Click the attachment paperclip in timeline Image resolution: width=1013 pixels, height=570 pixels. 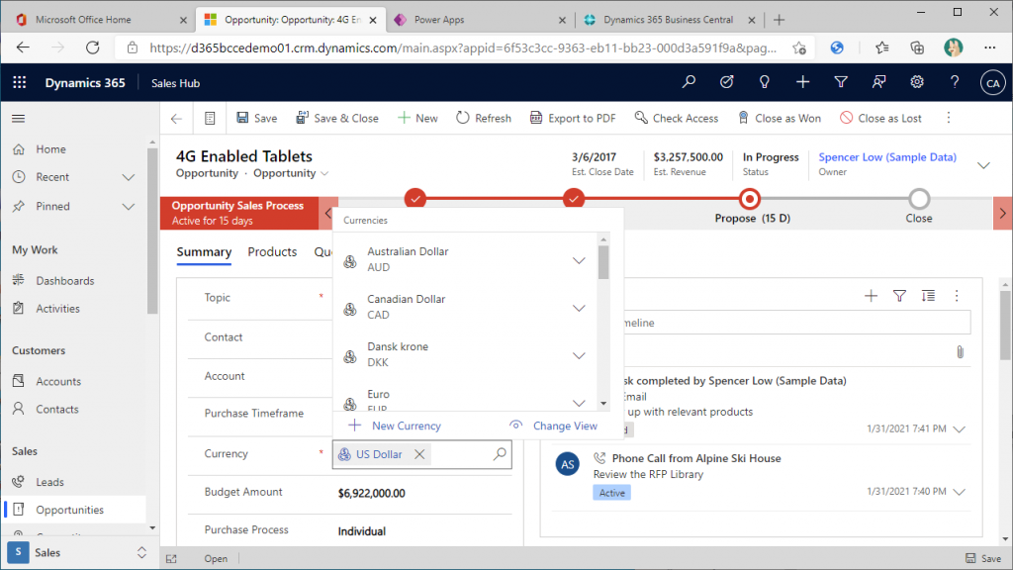point(960,352)
